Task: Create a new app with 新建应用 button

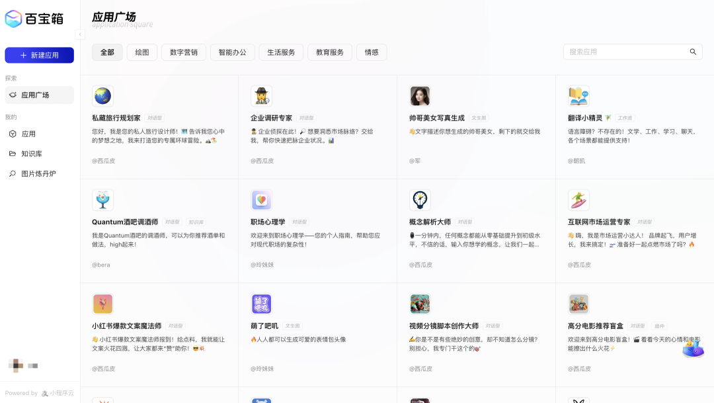Action: 39,55
